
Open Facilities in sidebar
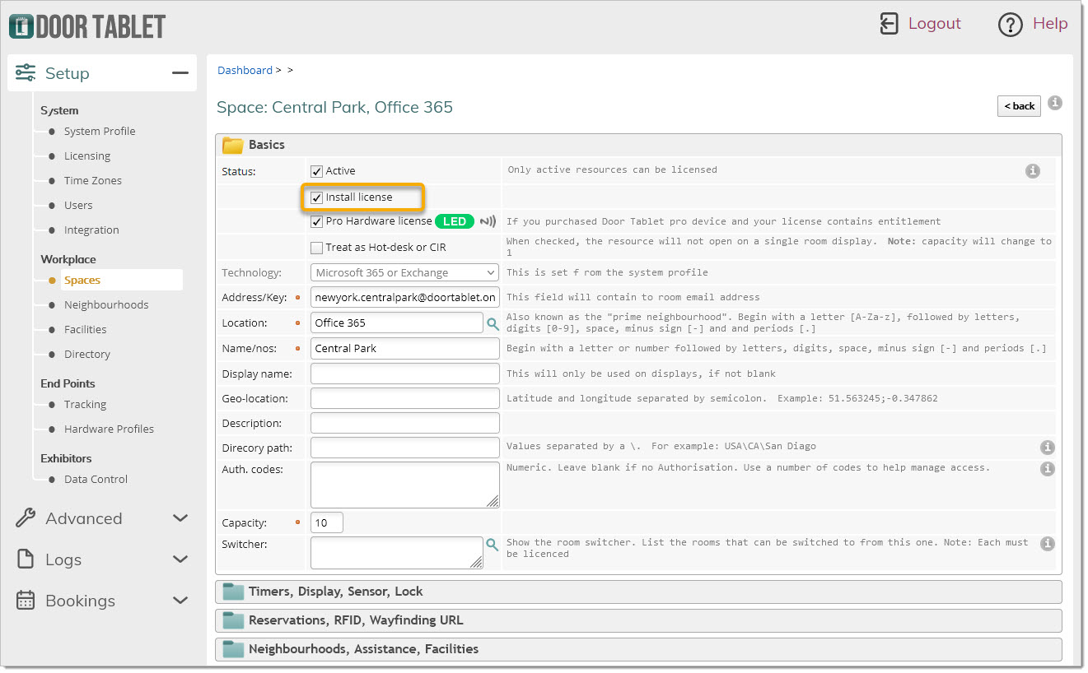tap(86, 330)
